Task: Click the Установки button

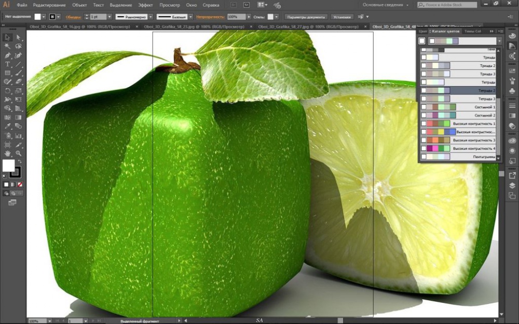Action: (342, 17)
